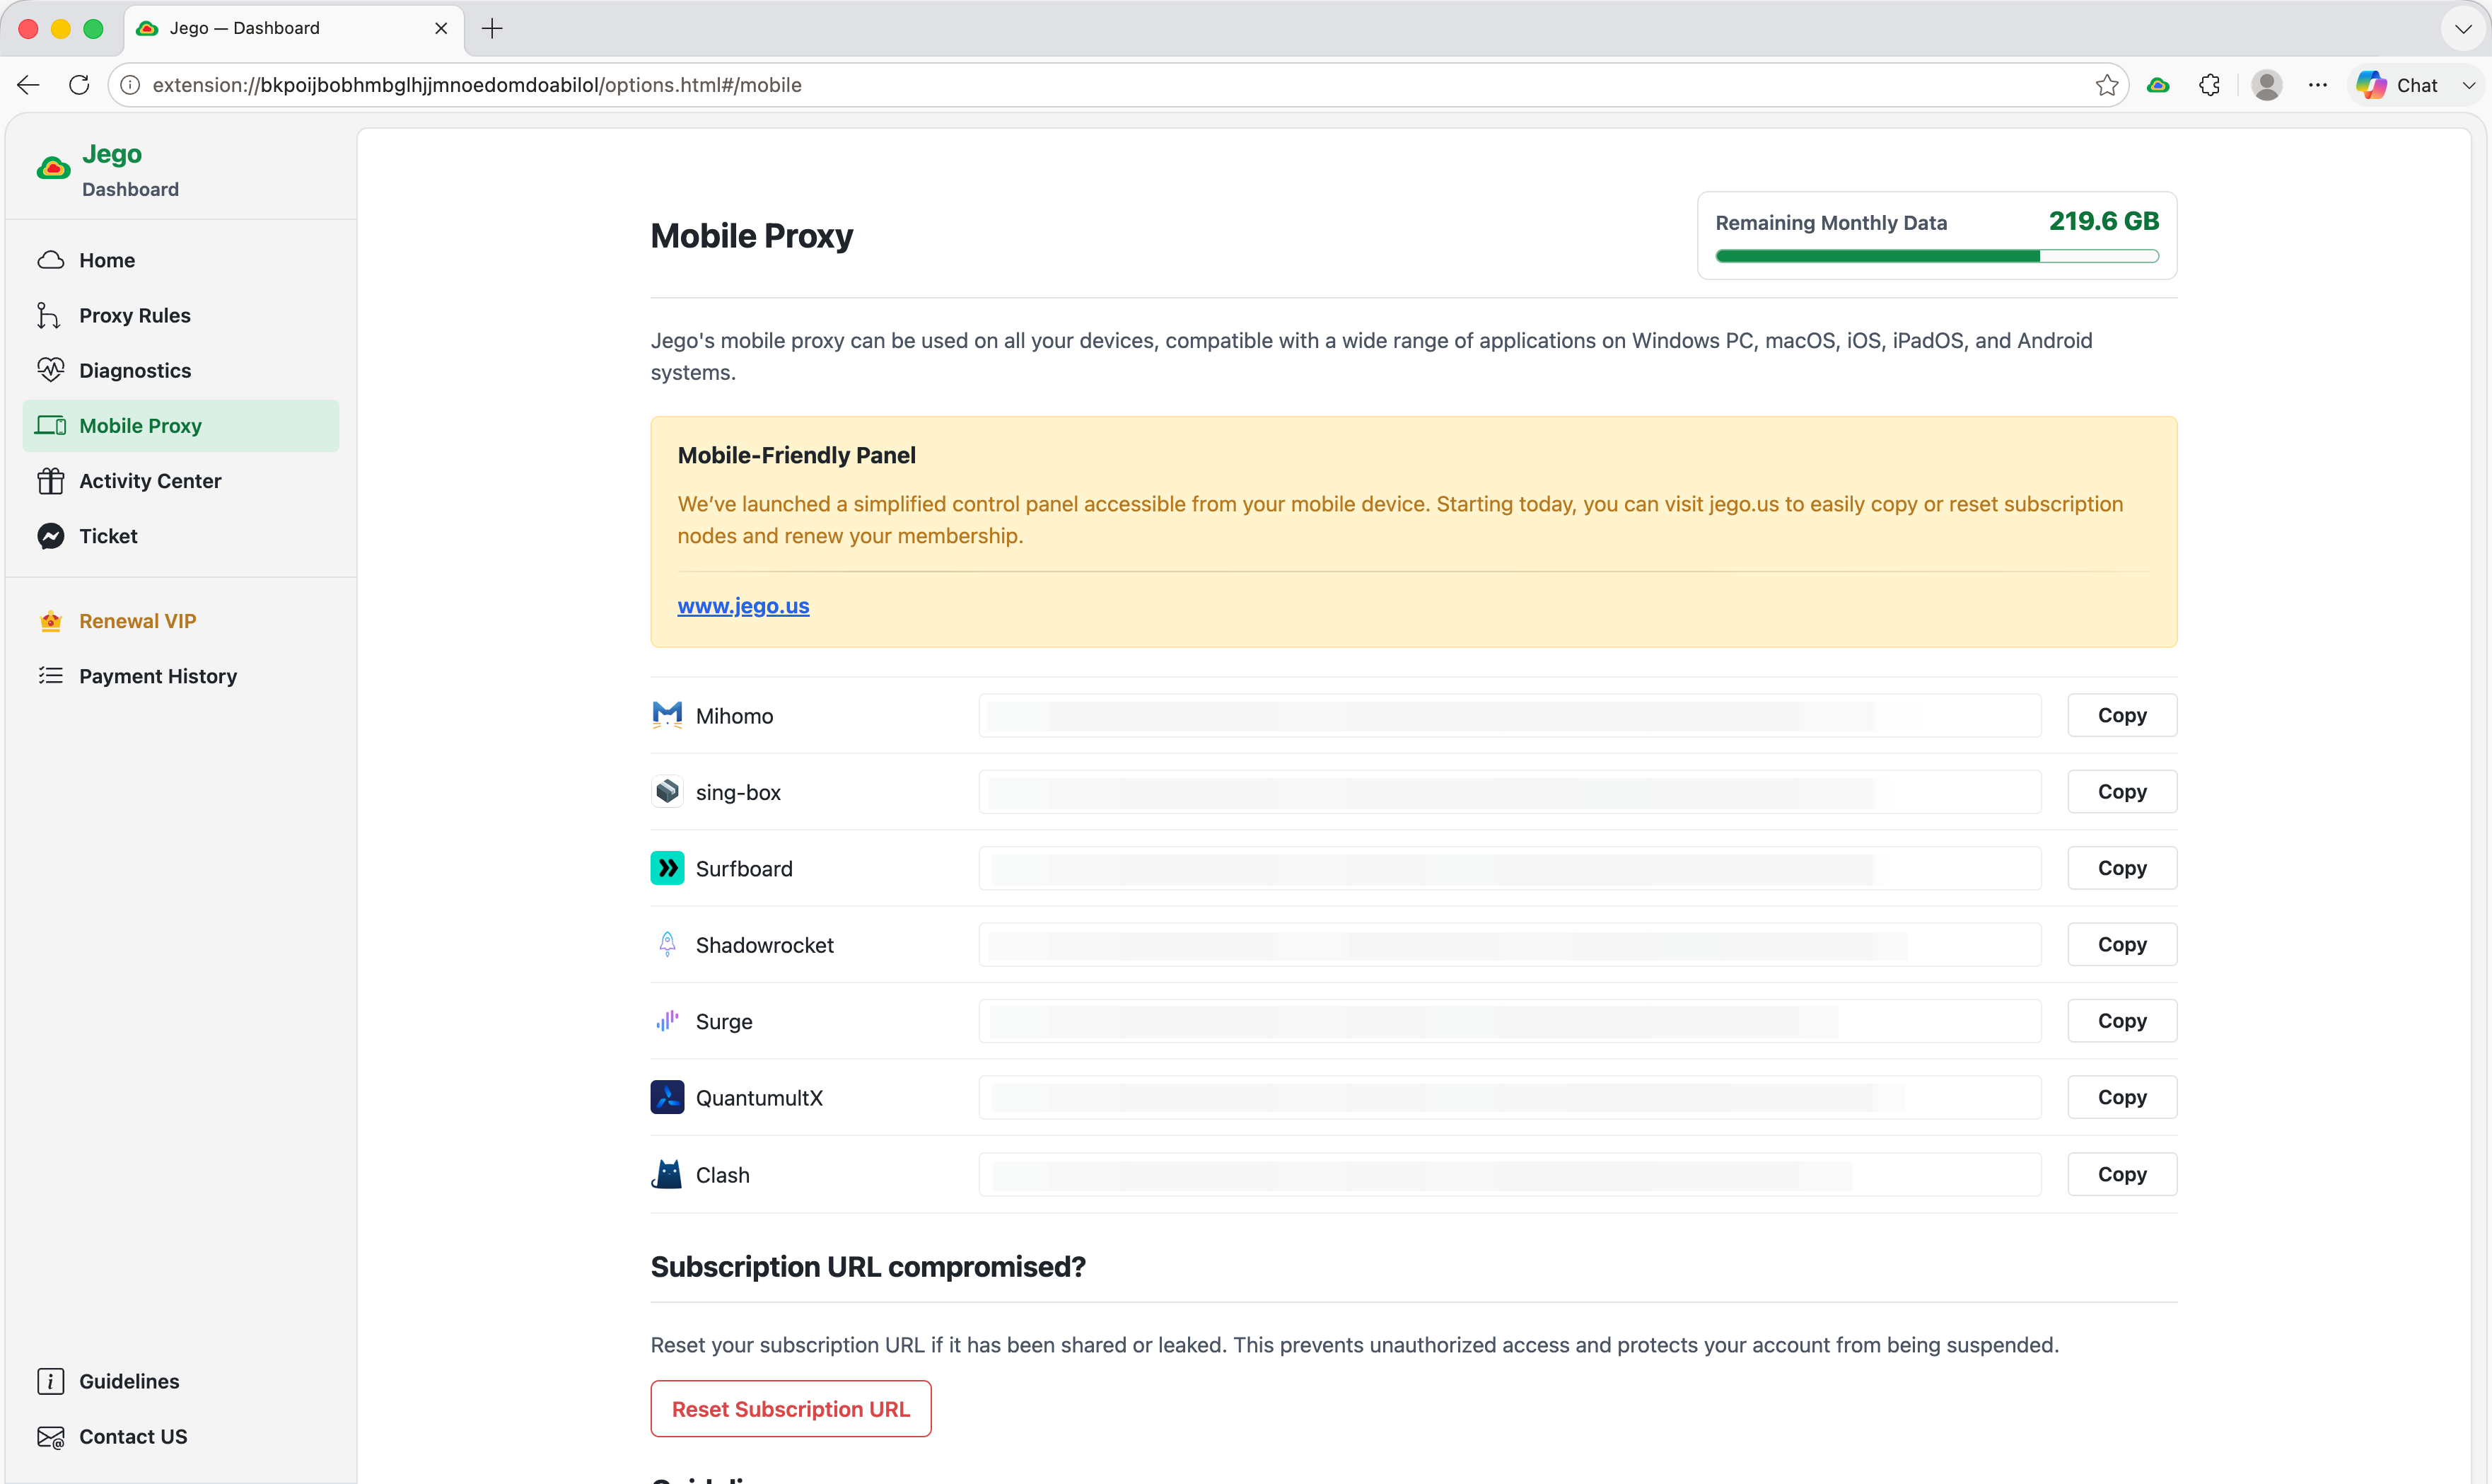Click the QuantumultX app icon
2492x1484 pixels.
click(x=668, y=1097)
